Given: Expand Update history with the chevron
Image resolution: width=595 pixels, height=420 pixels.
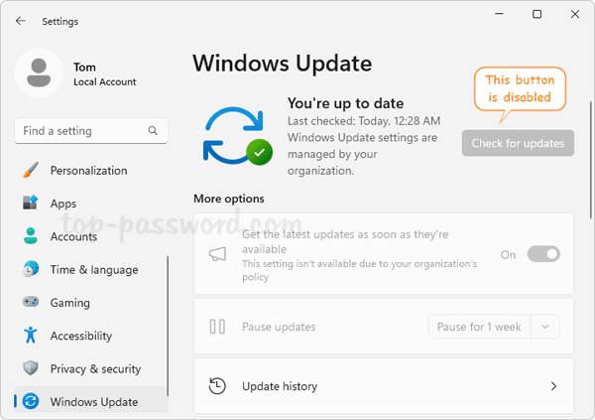Looking at the screenshot, I should pos(553,386).
